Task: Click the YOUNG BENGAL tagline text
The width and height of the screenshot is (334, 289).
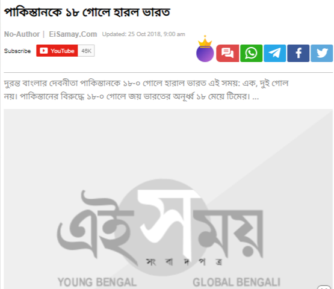Action: pyautogui.click(x=97, y=282)
